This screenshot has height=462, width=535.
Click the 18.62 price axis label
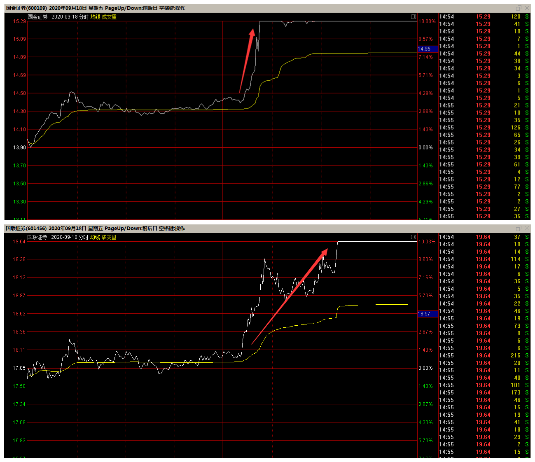click(19, 314)
